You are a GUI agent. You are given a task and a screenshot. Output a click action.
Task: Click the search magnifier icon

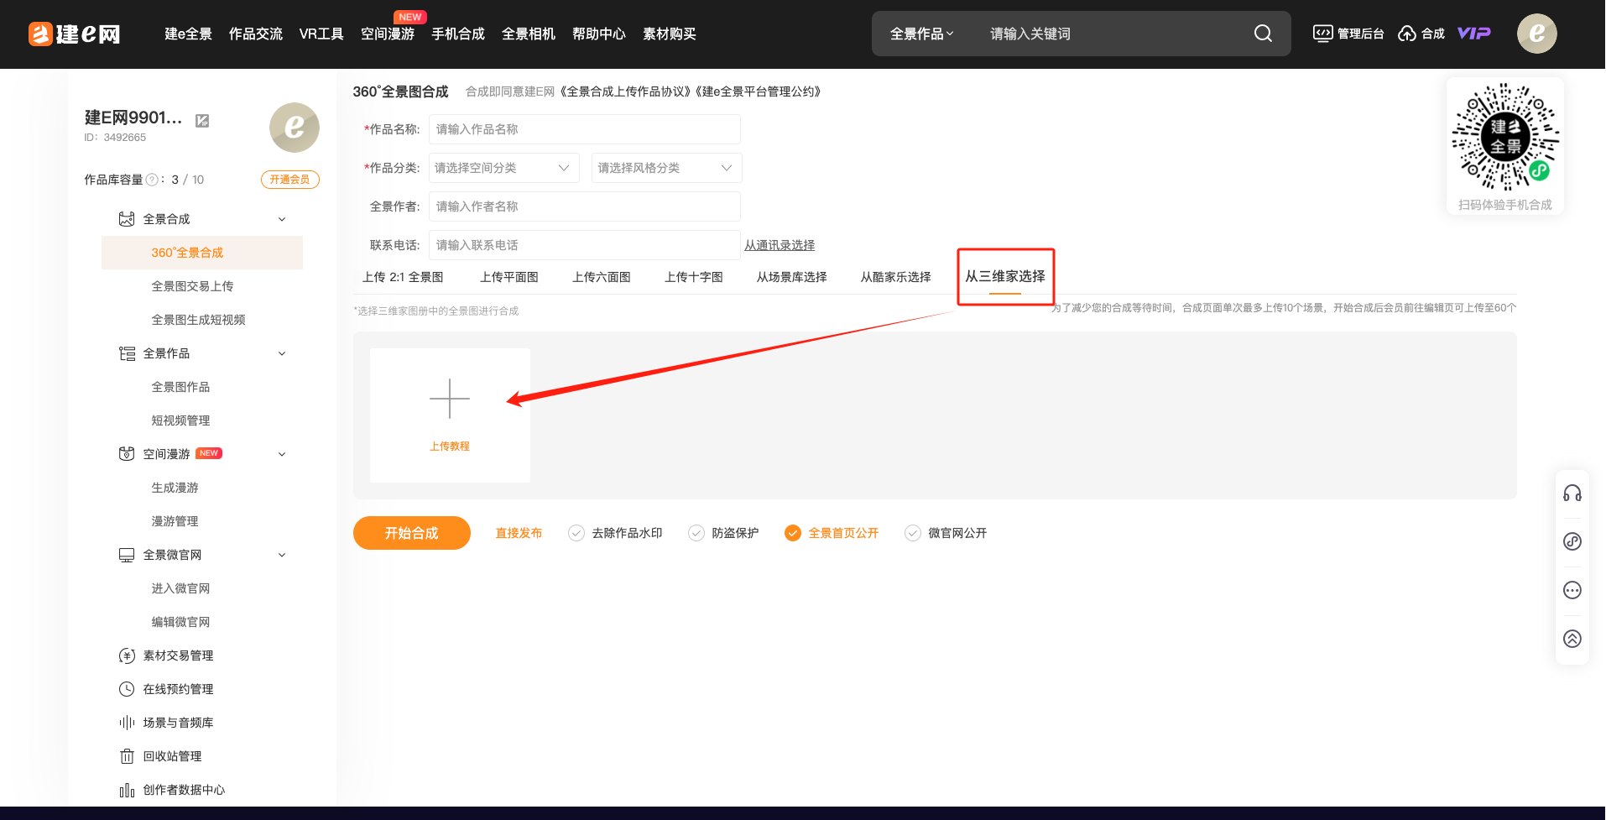(1263, 34)
